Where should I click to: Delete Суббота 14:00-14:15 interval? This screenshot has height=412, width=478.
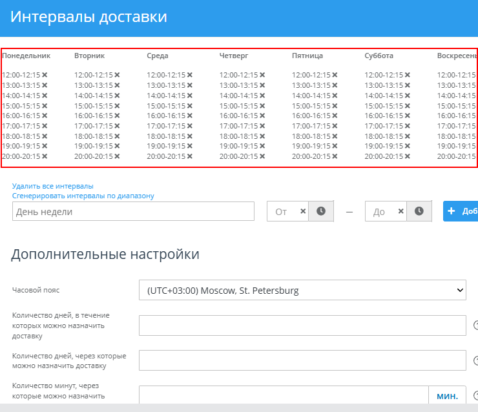pos(408,96)
